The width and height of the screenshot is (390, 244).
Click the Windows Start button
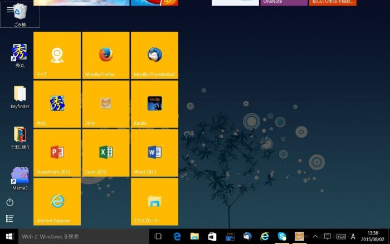pyautogui.click(x=9, y=237)
